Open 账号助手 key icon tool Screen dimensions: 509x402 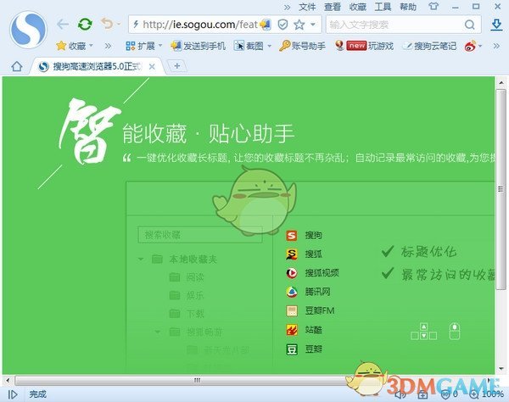tap(302, 46)
